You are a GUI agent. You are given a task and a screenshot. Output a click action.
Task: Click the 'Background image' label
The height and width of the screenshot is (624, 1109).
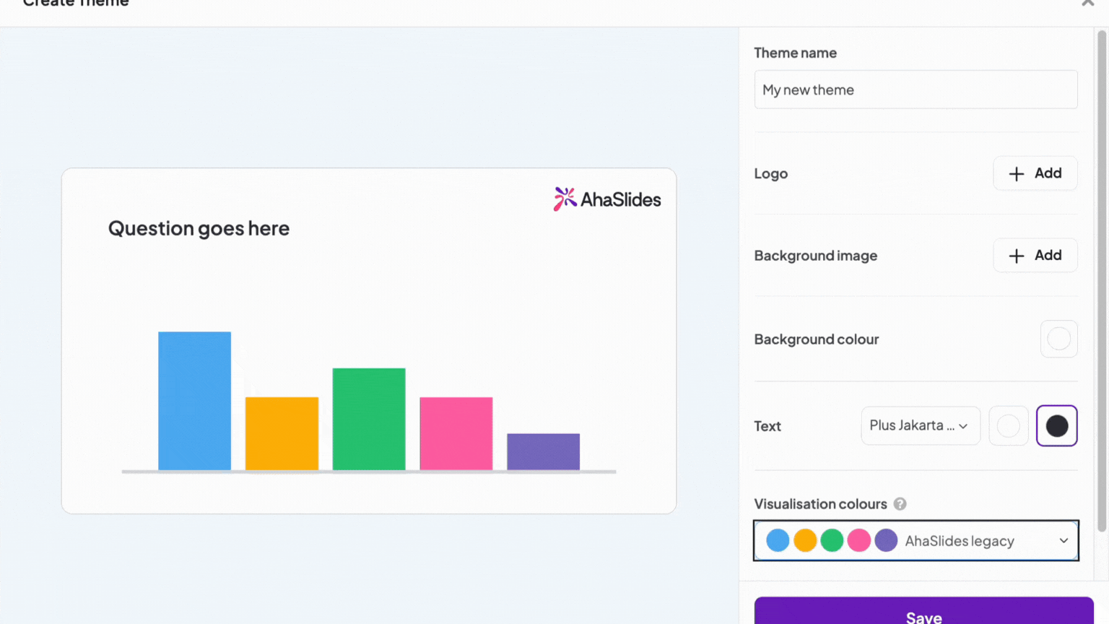816,256
